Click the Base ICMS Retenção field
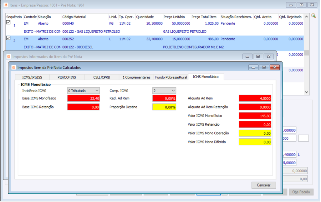Viewport: 321px width, 202px height. [x=84, y=107]
